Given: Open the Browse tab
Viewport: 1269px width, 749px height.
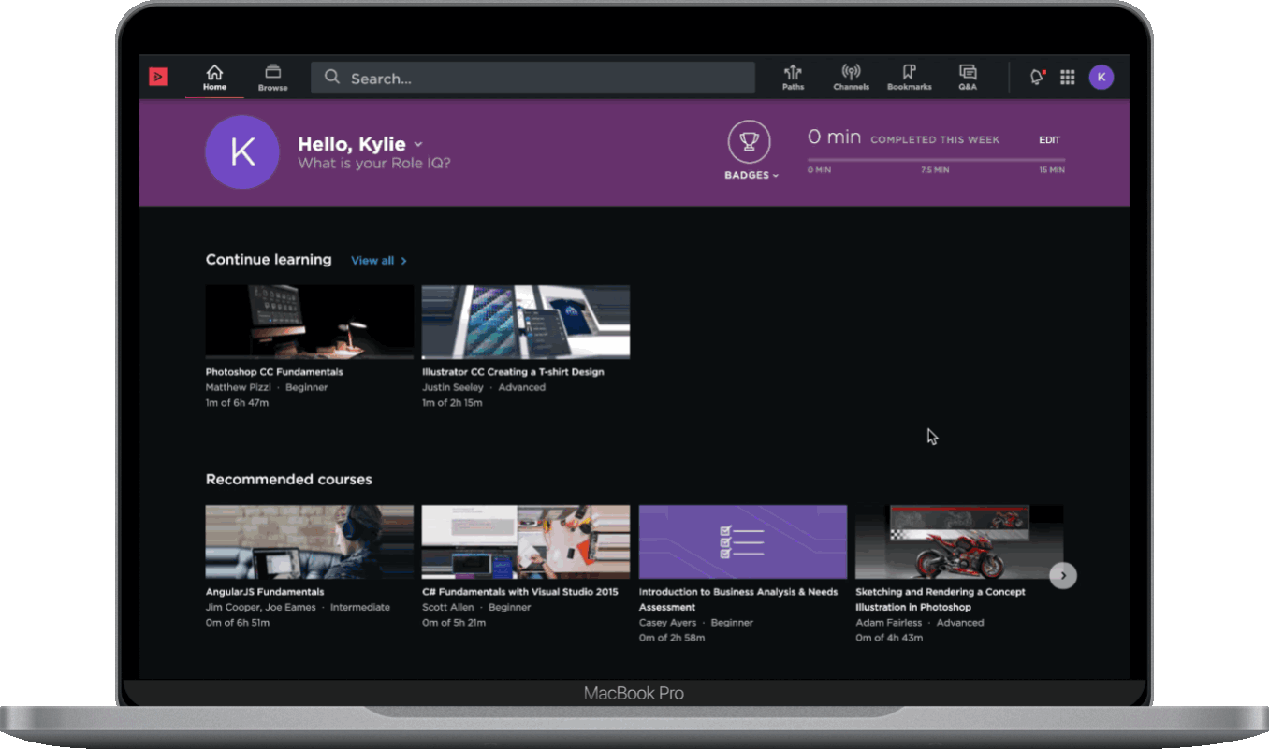Looking at the screenshot, I should [x=272, y=78].
